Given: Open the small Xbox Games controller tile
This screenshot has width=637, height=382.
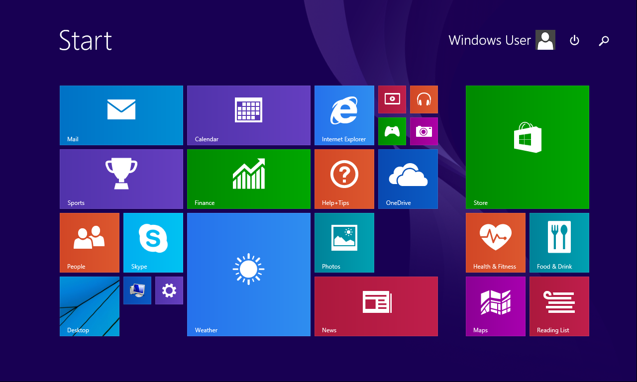Looking at the screenshot, I should point(392,131).
